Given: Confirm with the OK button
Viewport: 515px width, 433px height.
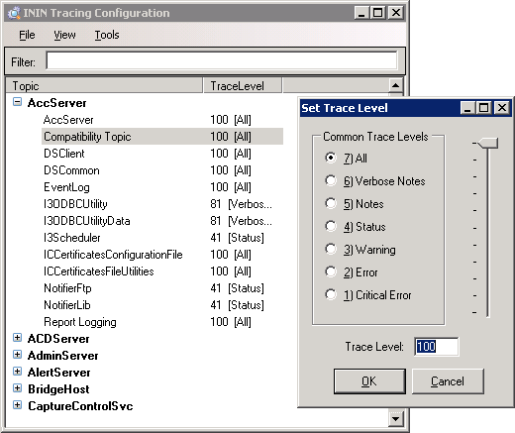Looking at the screenshot, I should (369, 381).
